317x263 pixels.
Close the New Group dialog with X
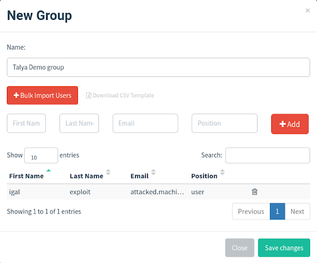click(x=308, y=11)
